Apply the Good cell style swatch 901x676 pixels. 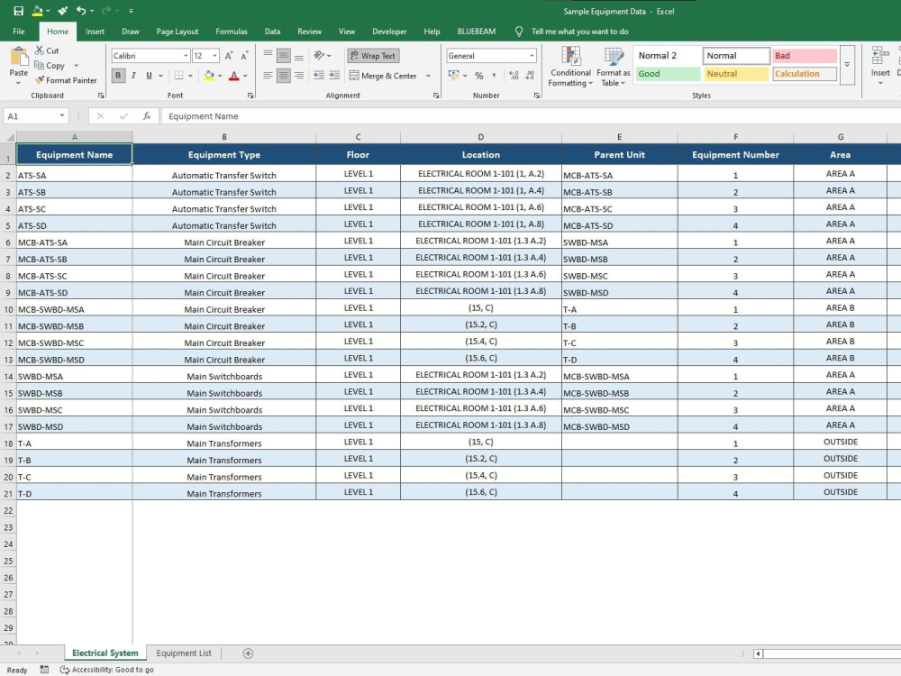click(667, 74)
